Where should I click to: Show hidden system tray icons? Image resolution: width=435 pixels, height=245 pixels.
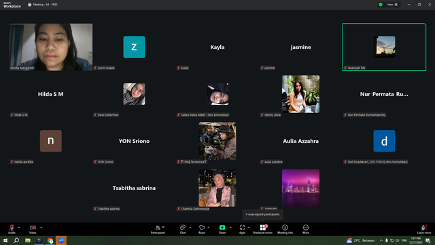(x=381, y=240)
